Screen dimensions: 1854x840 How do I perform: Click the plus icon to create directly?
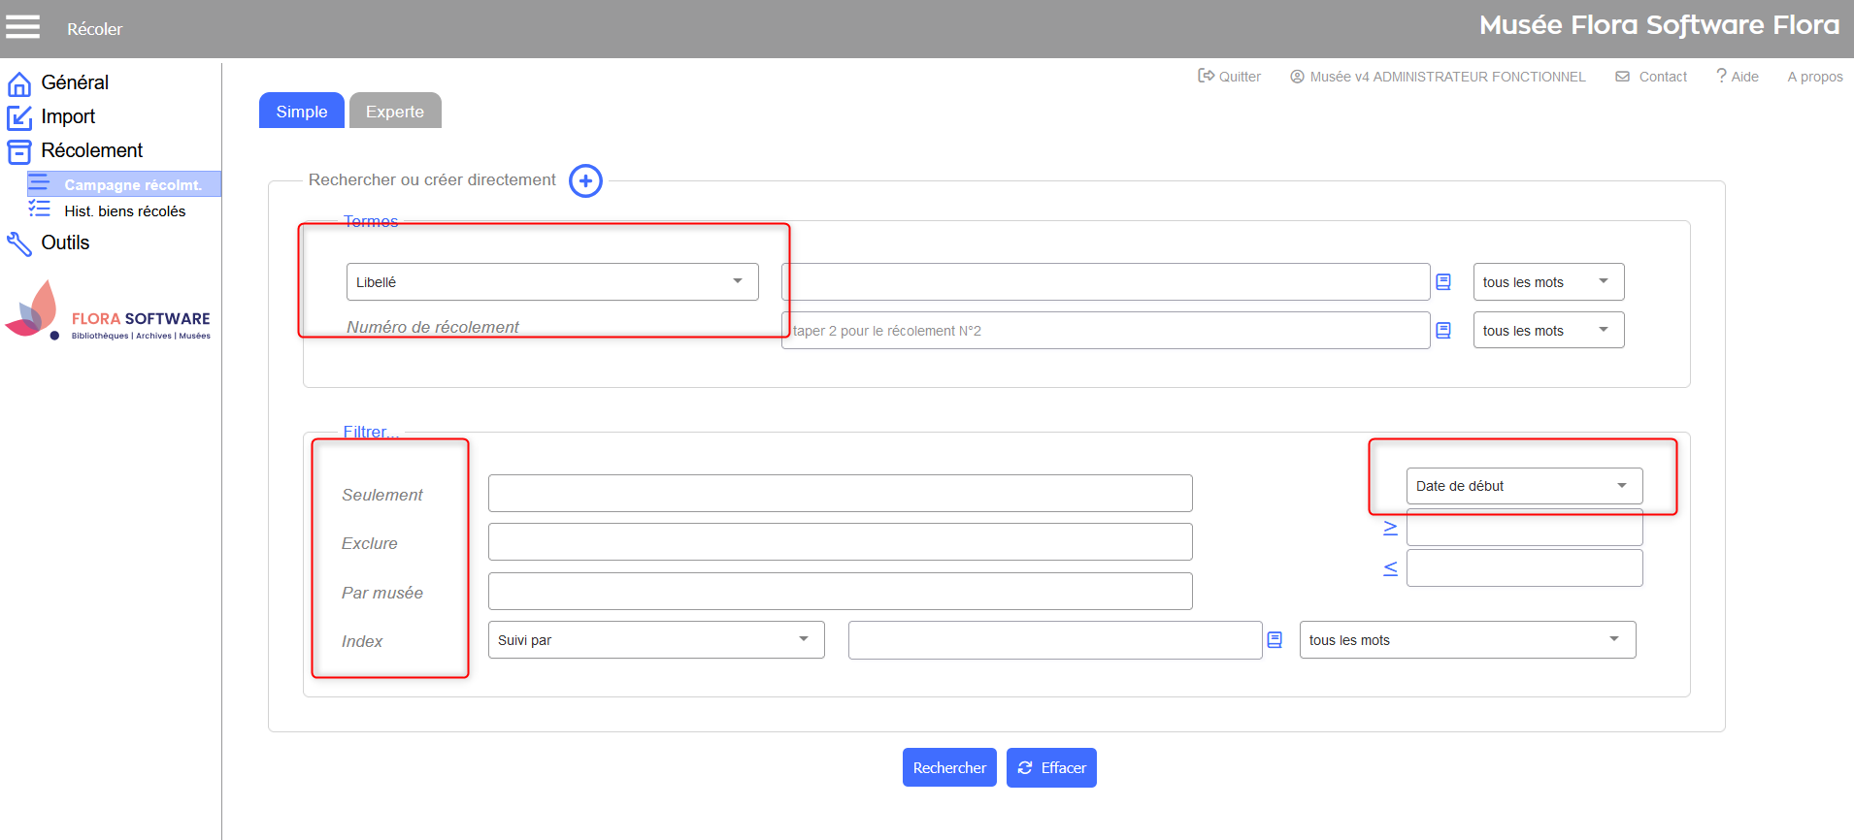585,180
